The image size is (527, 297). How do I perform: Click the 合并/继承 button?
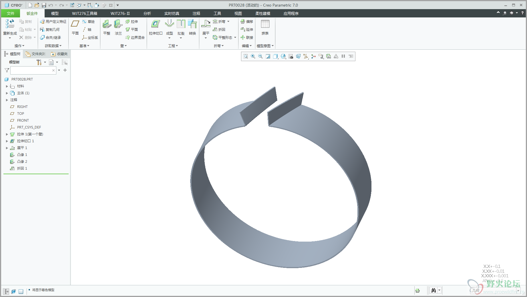(x=50, y=37)
